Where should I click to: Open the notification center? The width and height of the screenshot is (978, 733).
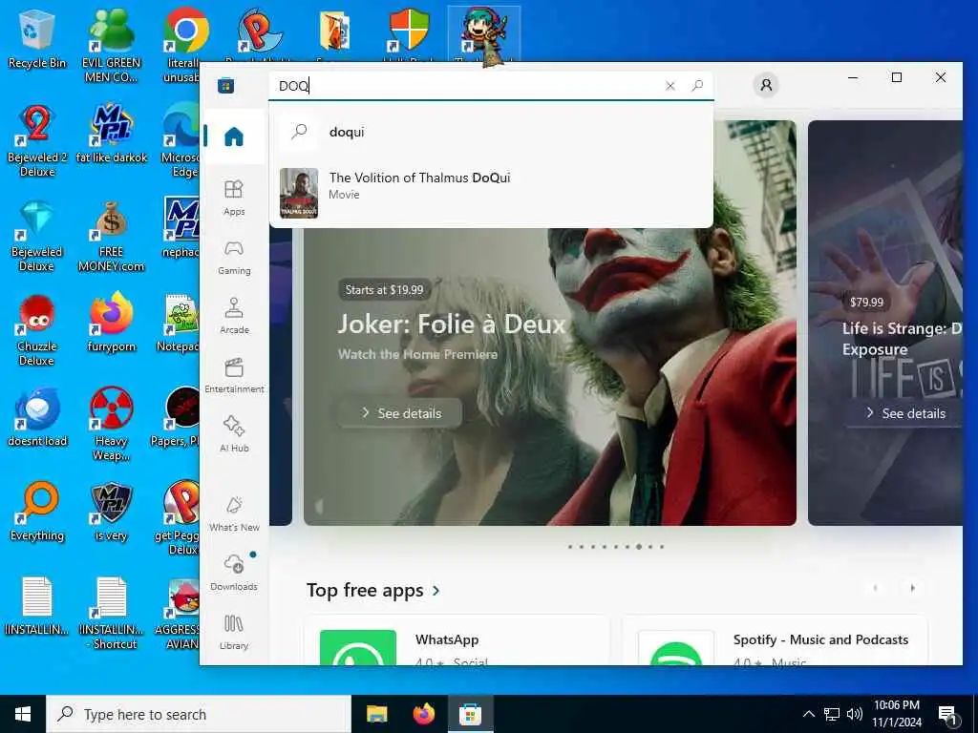(x=948, y=714)
